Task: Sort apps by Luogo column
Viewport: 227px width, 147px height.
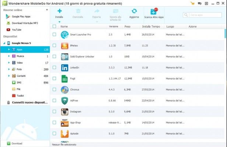Action: click(x=170, y=26)
